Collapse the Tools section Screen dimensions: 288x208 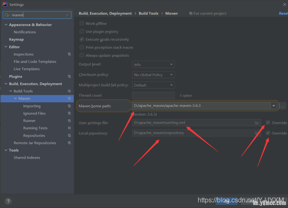[x=6, y=150]
